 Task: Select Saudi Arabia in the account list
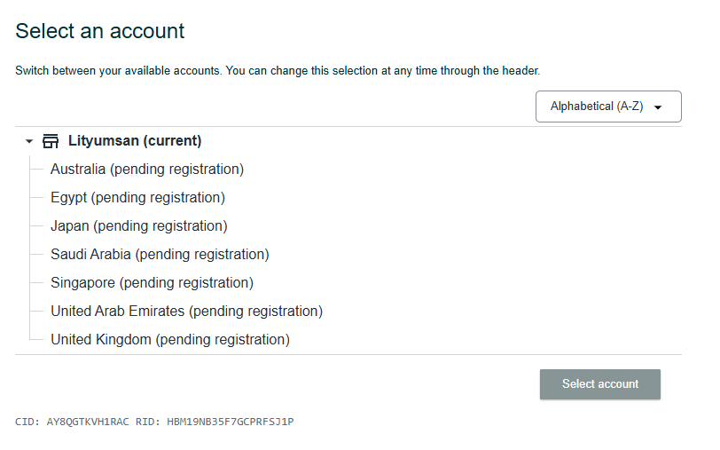click(160, 254)
